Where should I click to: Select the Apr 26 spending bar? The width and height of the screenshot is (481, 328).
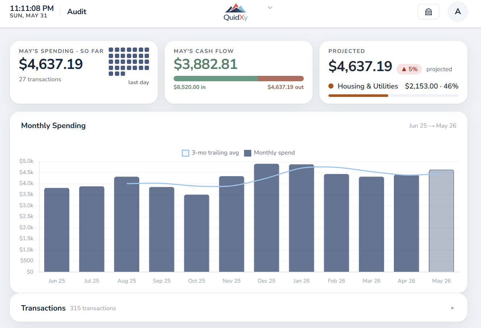tap(406, 224)
